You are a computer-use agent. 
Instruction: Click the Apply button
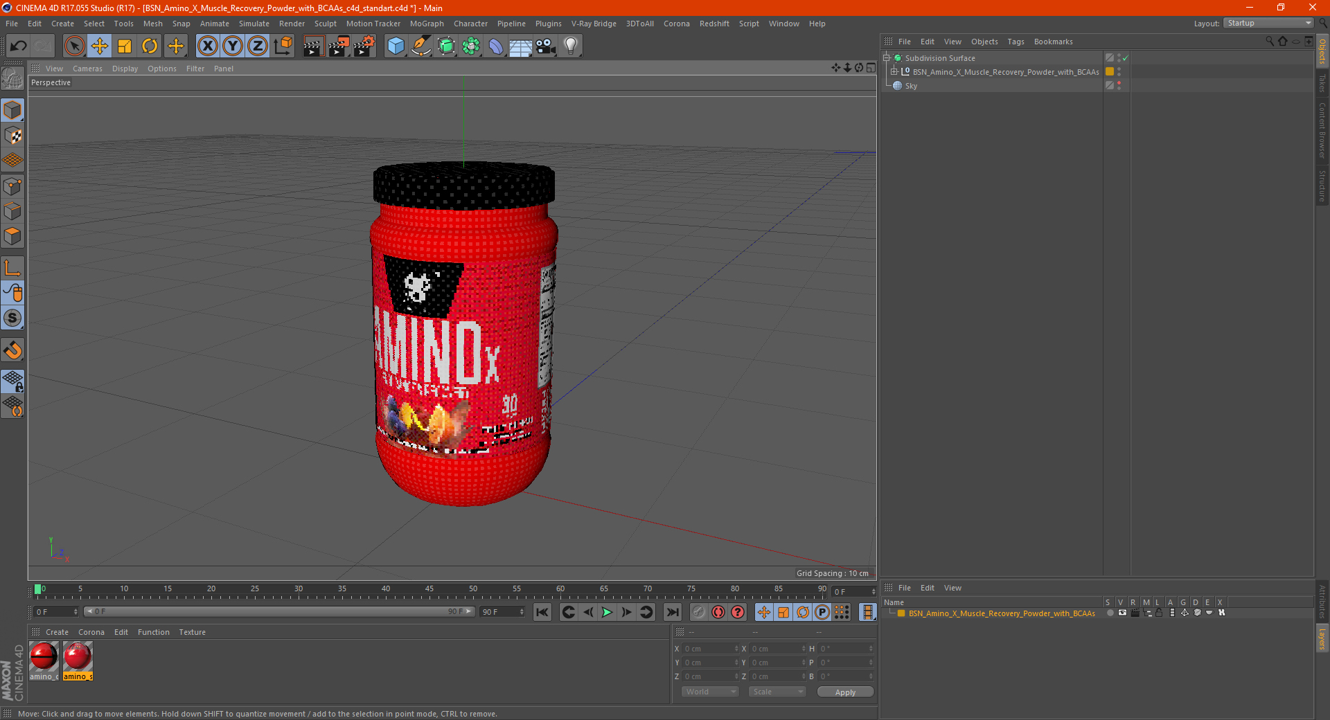coord(845,692)
